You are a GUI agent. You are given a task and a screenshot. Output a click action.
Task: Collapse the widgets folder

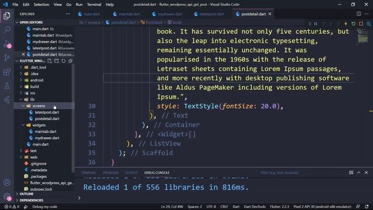[23, 125]
